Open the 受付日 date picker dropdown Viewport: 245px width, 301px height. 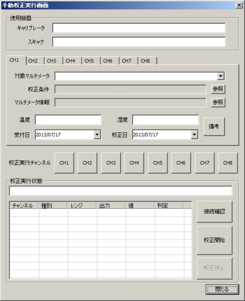[x=97, y=134]
